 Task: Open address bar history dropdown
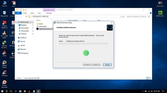121,17
